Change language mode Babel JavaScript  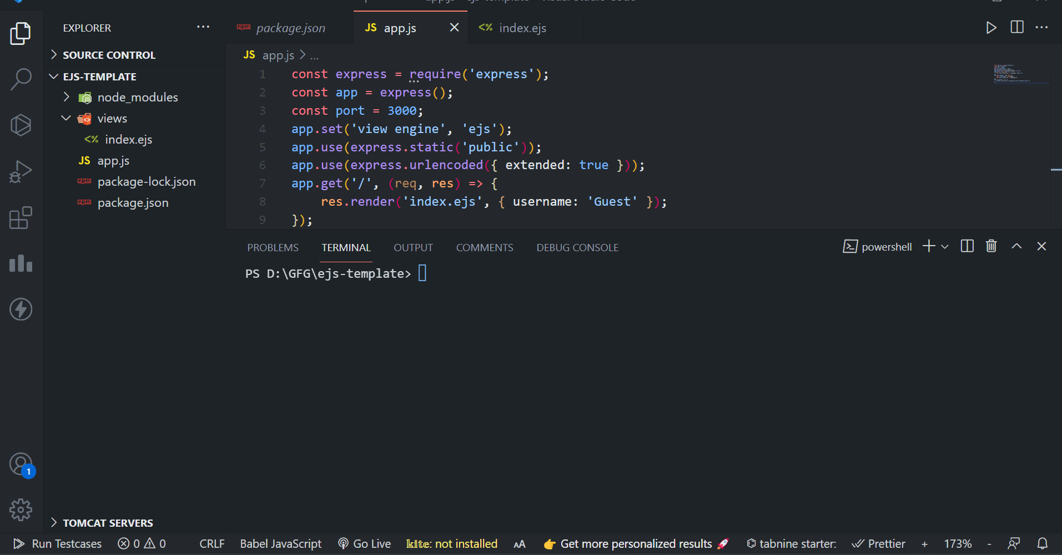click(280, 544)
